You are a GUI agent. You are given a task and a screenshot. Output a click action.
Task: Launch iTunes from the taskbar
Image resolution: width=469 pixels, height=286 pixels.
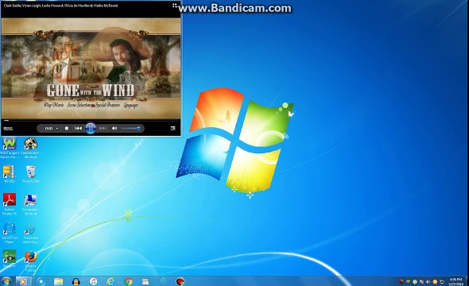(93, 281)
